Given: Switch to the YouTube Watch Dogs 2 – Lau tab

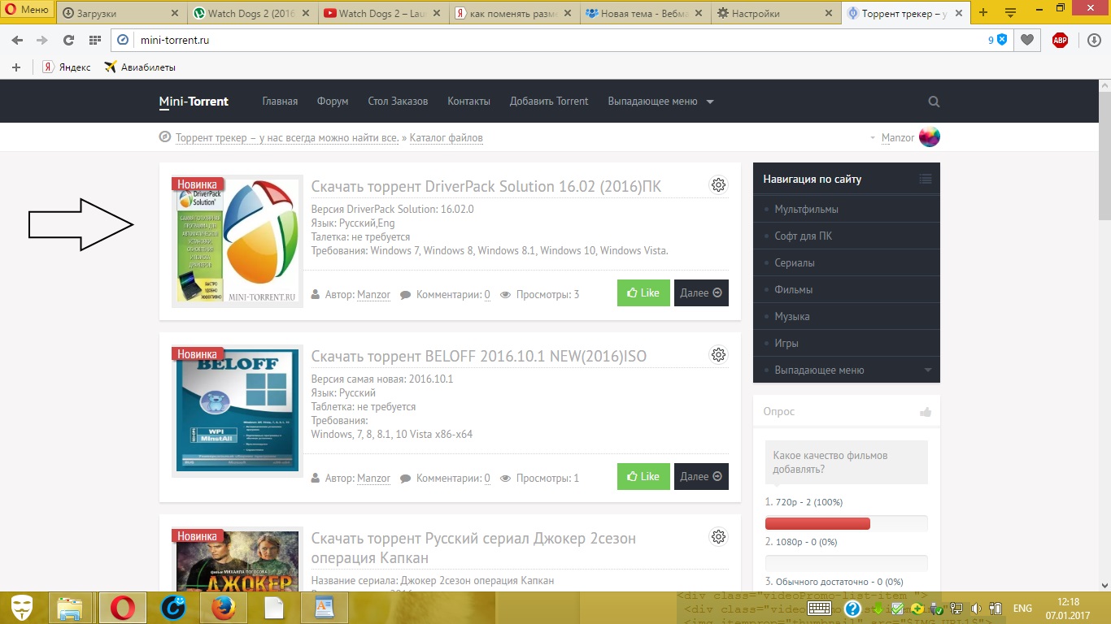Looking at the screenshot, I should [x=383, y=13].
